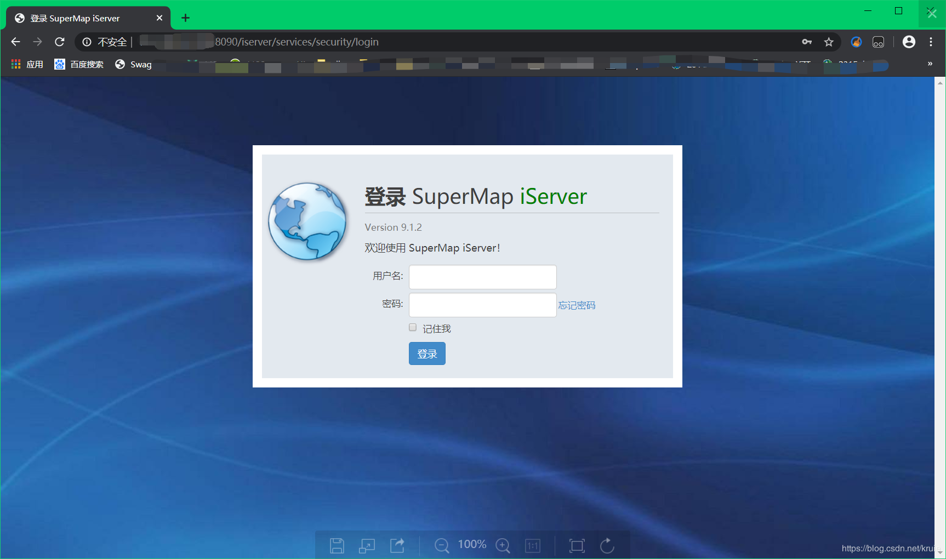Bookmark this page with the star icon
Image resolution: width=946 pixels, height=559 pixels.
pyautogui.click(x=829, y=42)
